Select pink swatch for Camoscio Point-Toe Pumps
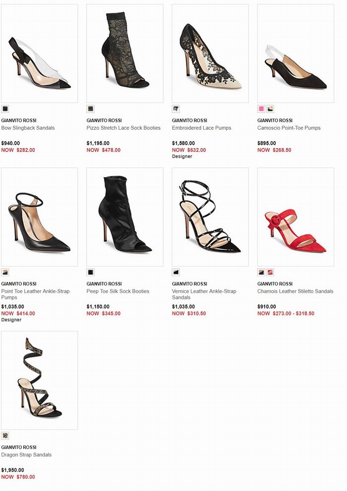Image resolution: width=347 pixels, height=491 pixels. click(x=261, y=109)
